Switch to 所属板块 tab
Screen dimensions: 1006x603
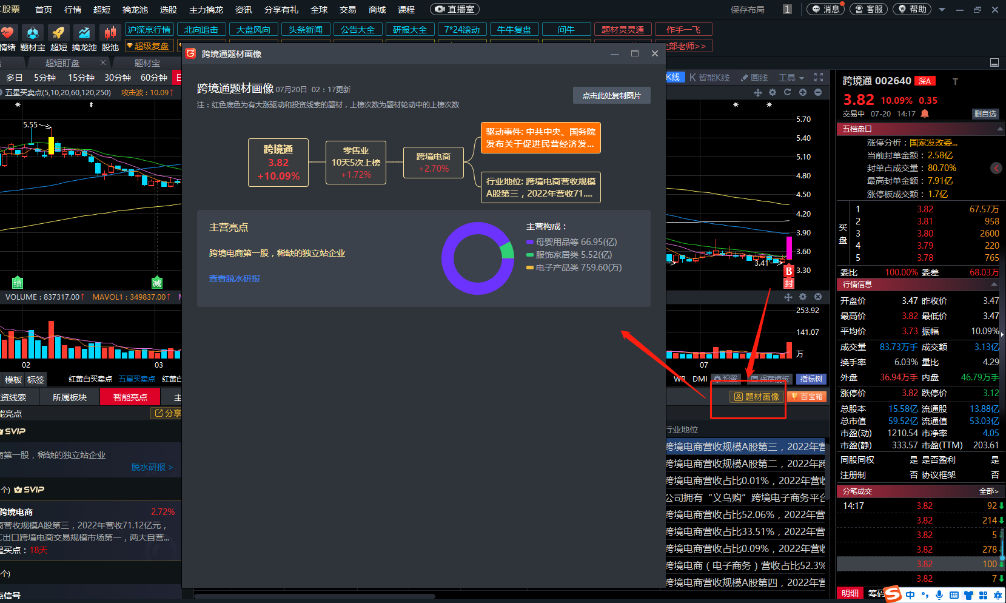pos(70,397)
